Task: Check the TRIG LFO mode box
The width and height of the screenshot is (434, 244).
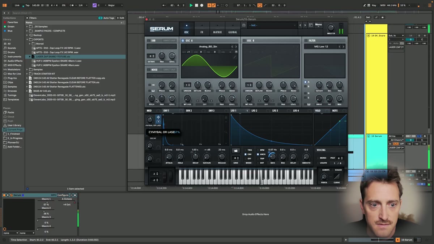Action: click(246, 150)
